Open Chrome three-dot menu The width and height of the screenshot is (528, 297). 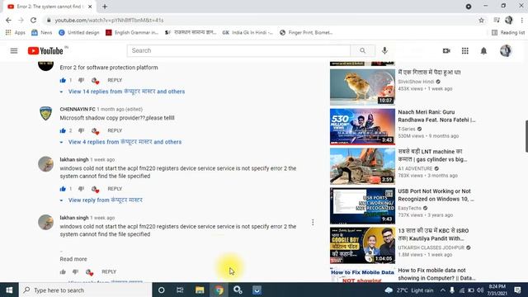coord(522,20)
